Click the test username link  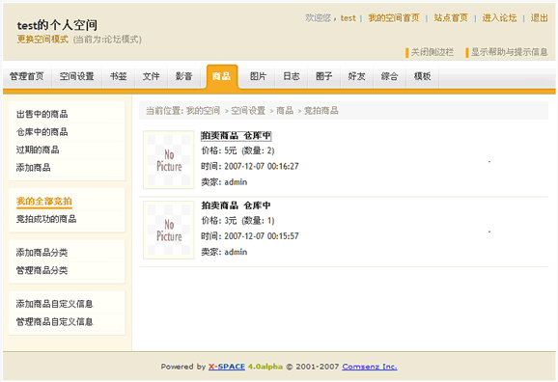click(349, 18)
